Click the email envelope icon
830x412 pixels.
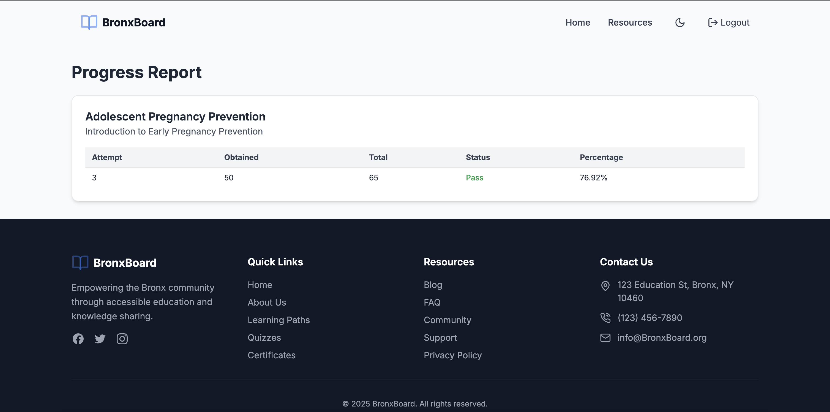[605, 337]
